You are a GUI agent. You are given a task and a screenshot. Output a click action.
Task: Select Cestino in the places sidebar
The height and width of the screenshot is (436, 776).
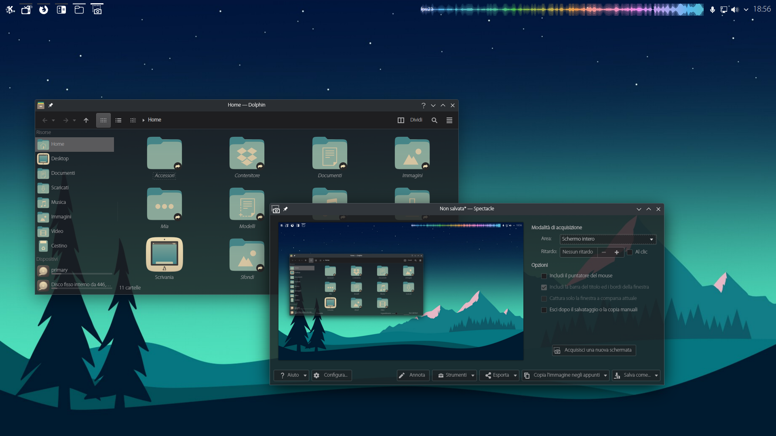click(x=59, y=246)
